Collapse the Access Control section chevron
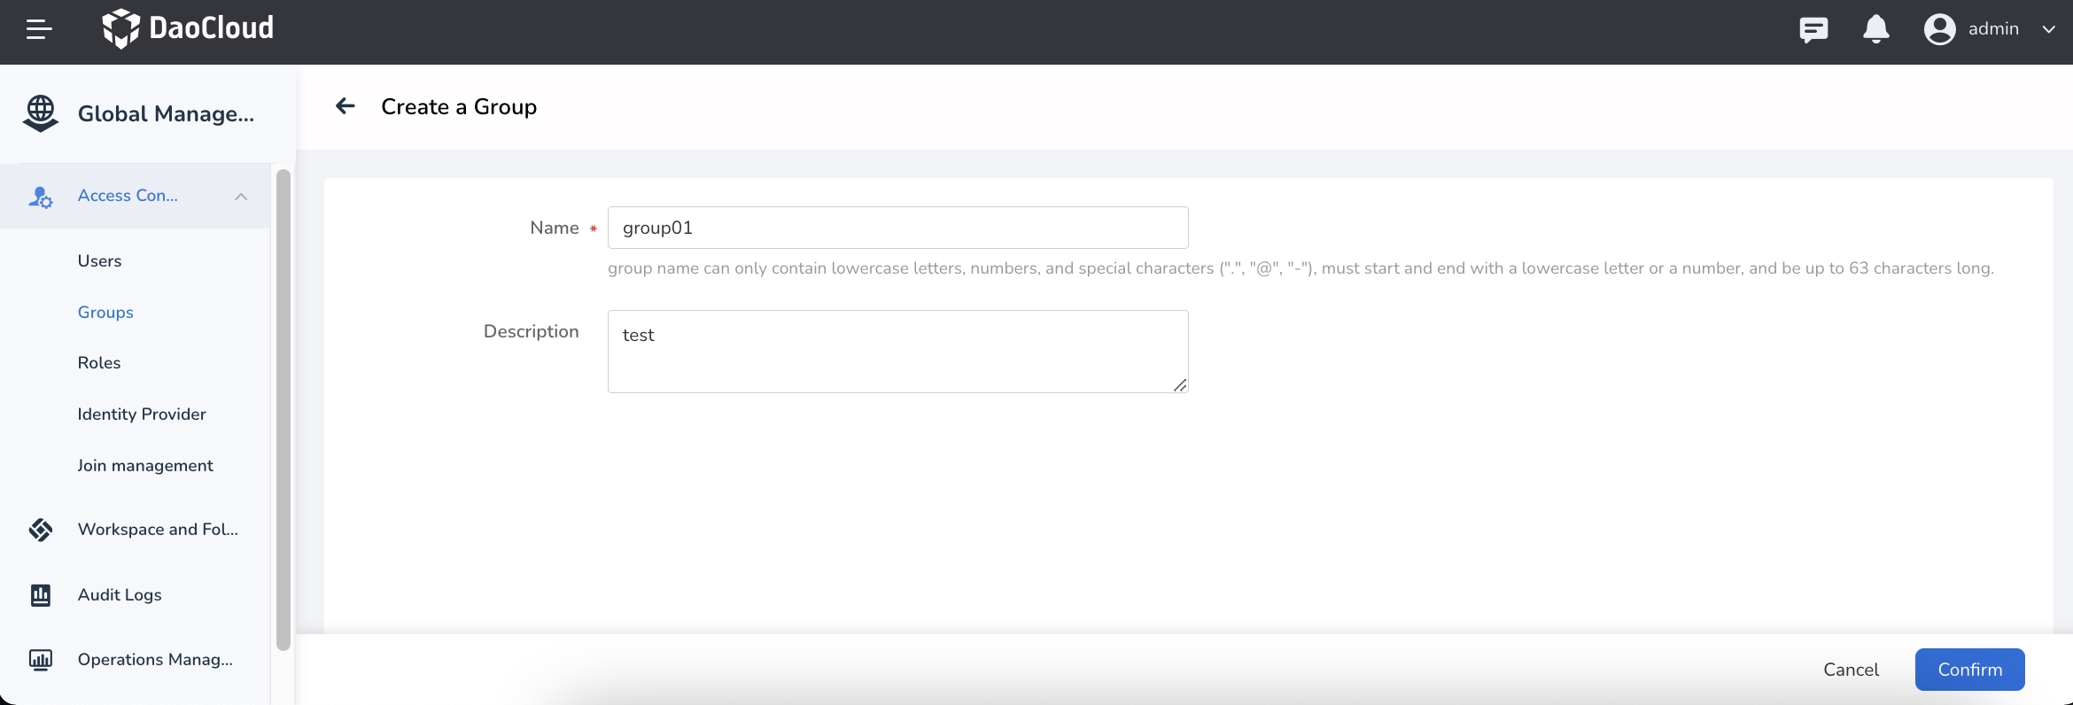Image resolution: width=2073 pixels, height=705 pixels. tap(241, 197)
